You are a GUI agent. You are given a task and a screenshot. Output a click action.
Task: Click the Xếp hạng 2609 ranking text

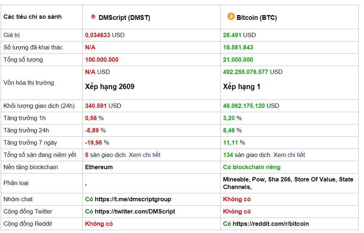109,87
